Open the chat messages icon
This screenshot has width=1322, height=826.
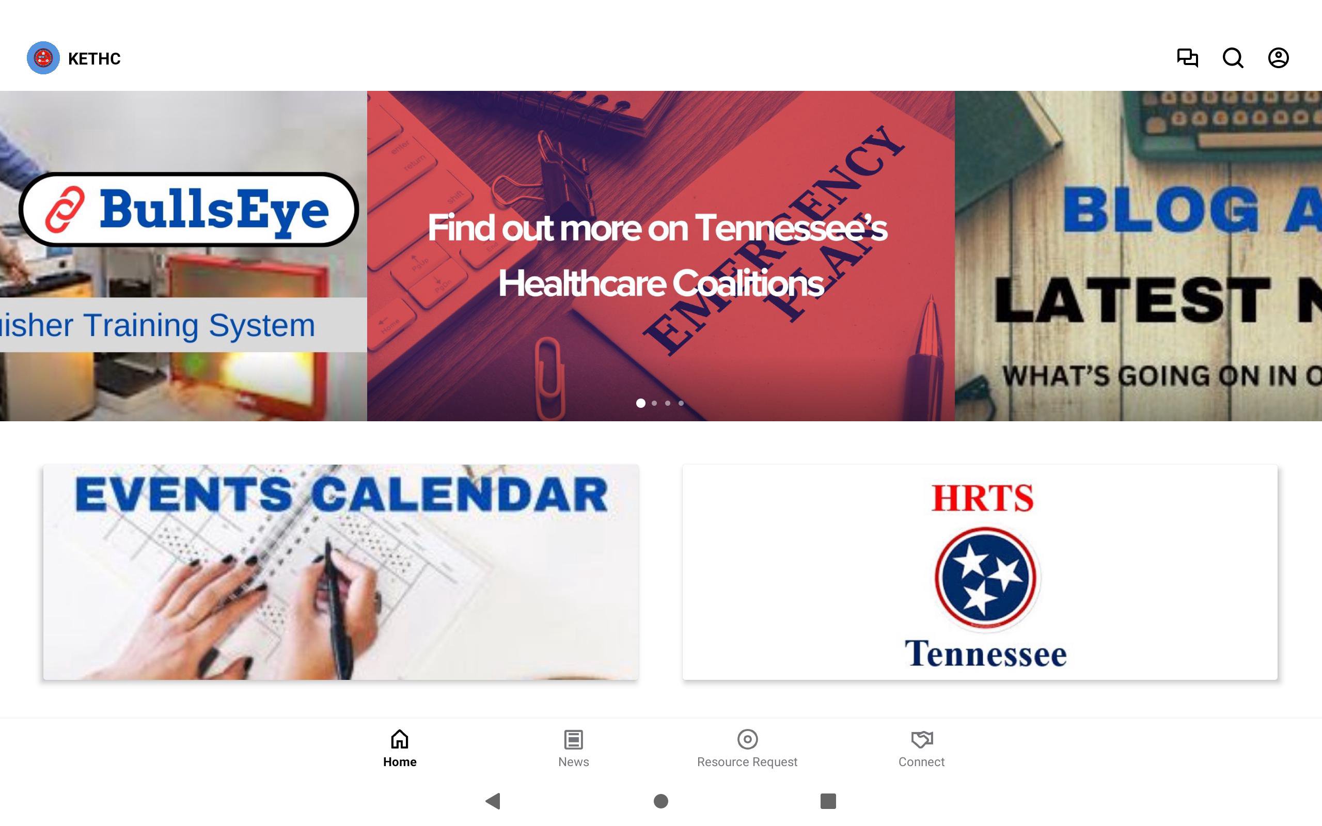pos(1187,58)
